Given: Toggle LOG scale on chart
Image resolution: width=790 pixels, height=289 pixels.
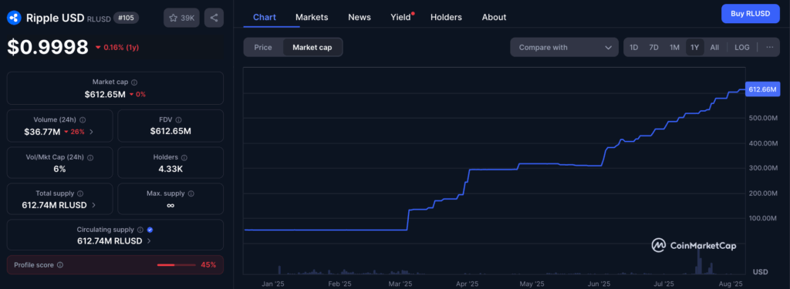Looking at the screenshot, I should [x=741, y=47].
